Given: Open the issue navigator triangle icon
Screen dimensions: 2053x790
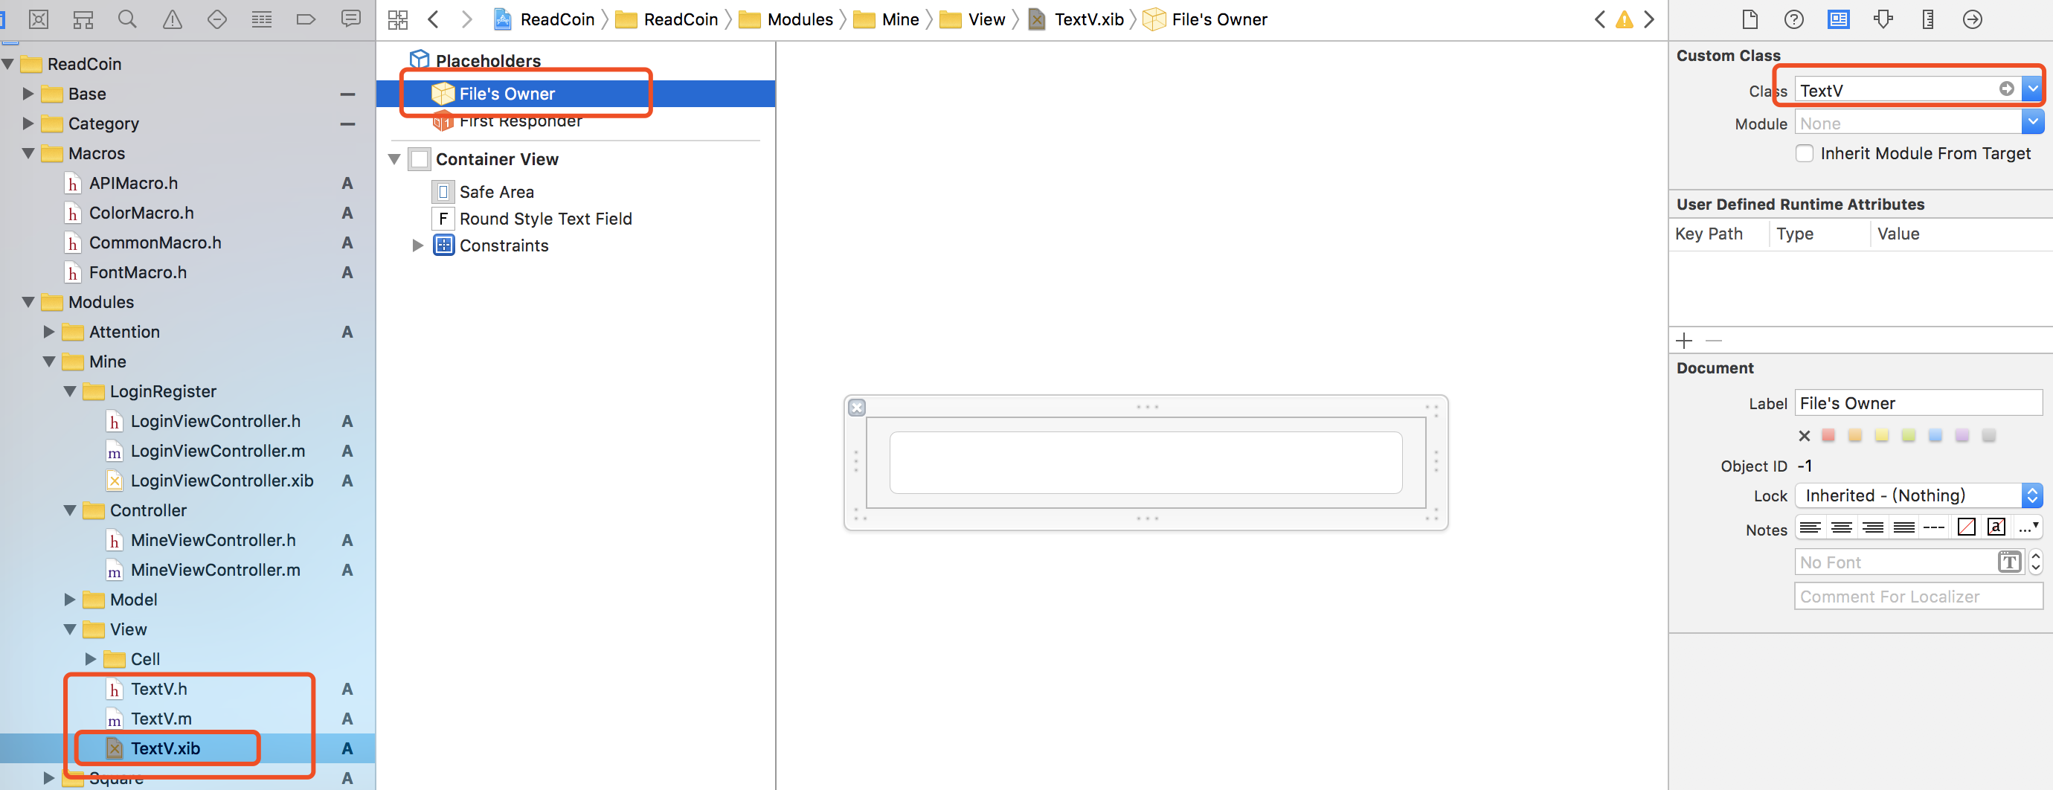Looking at the screenshot, I should point(172,19).
